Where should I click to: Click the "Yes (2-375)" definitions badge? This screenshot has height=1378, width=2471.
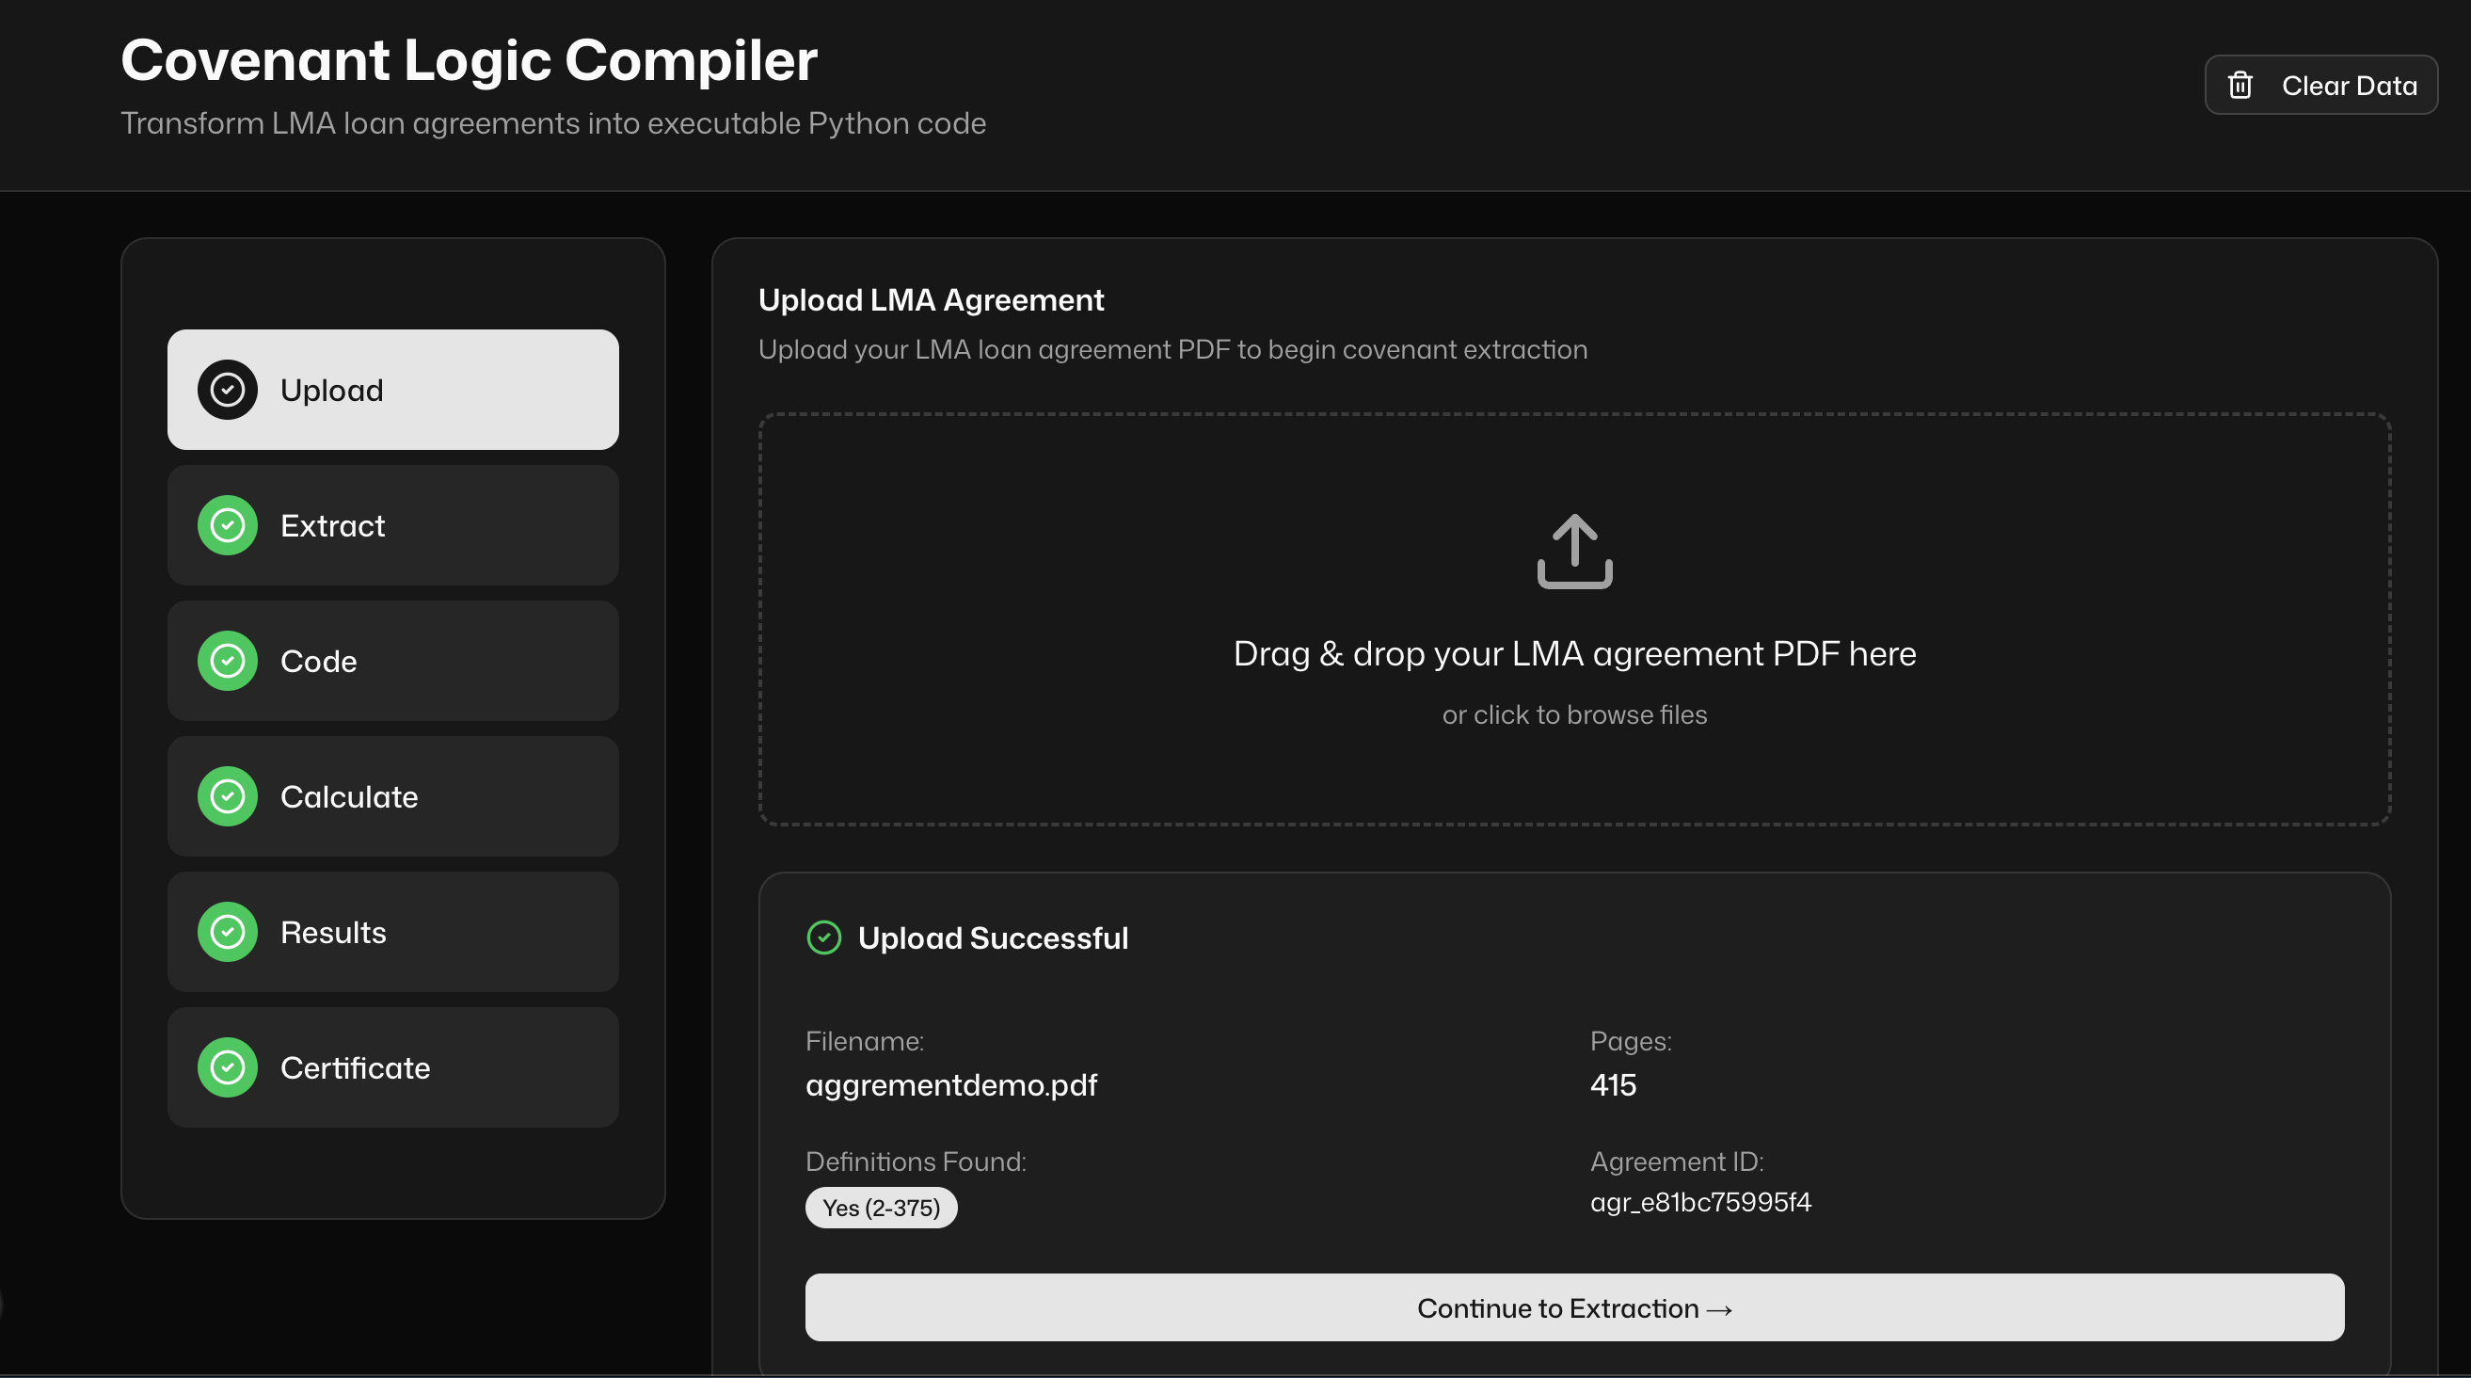pos(881,1208)
